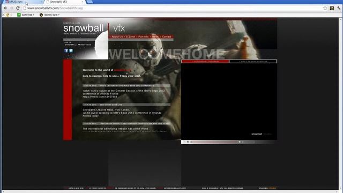Follow the Snowball | Productions link

click(x=78, y=44)
